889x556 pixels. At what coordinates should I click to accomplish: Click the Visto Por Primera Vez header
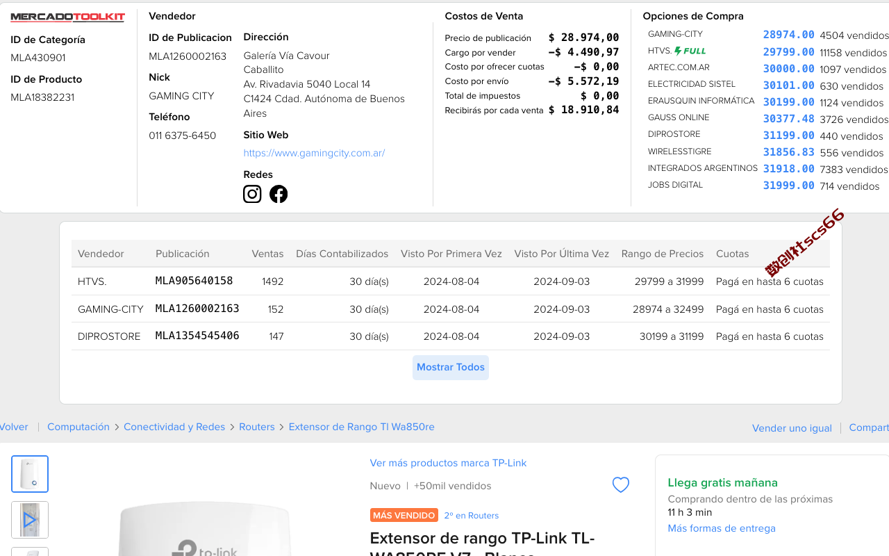point(451,254)
